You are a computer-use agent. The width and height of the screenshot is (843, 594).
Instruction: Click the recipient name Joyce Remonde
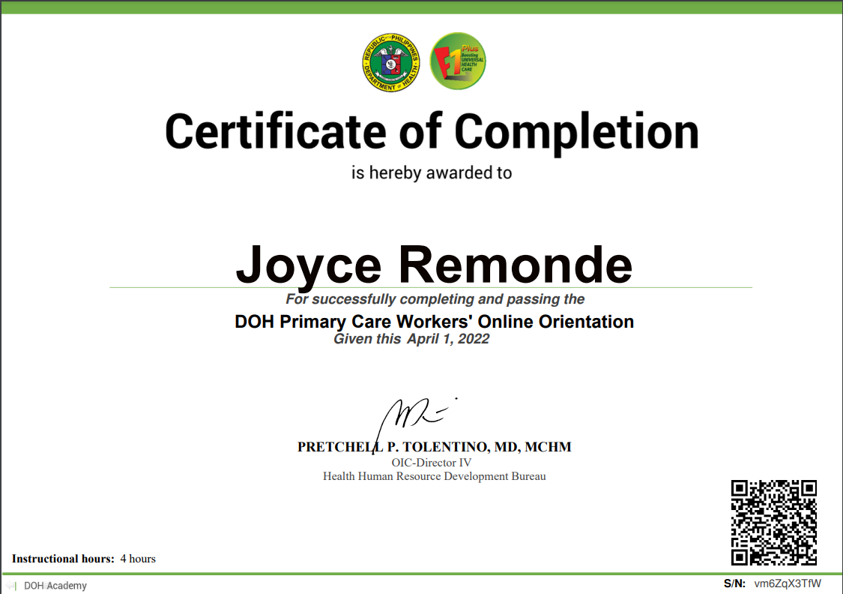coord(435,265)
